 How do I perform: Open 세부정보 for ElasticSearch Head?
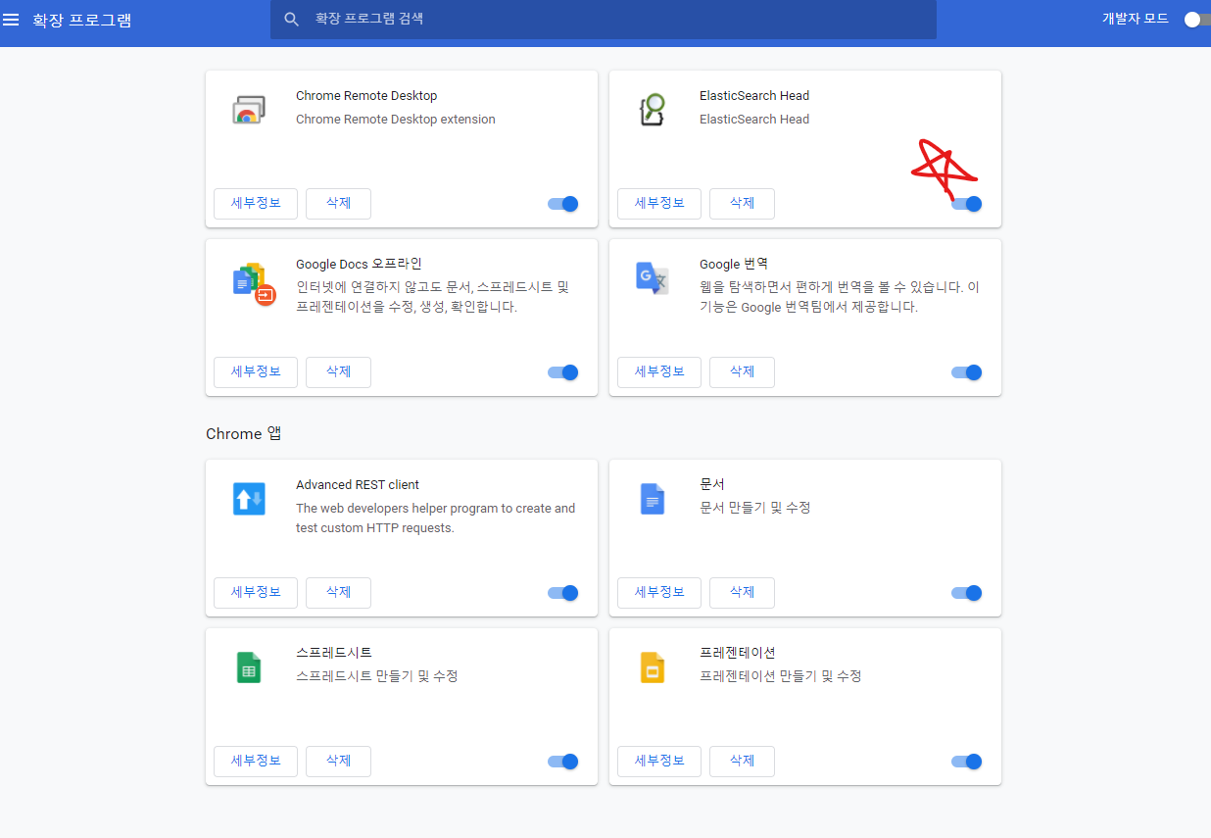659,204
